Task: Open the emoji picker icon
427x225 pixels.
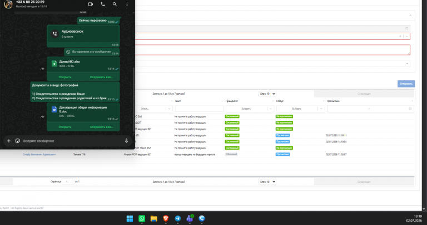Action: 18,141
